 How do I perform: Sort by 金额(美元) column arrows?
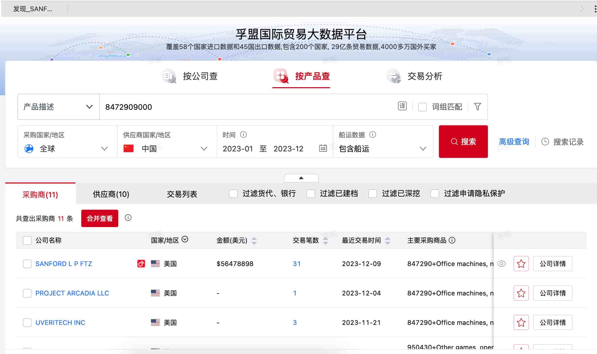[254, 240]
